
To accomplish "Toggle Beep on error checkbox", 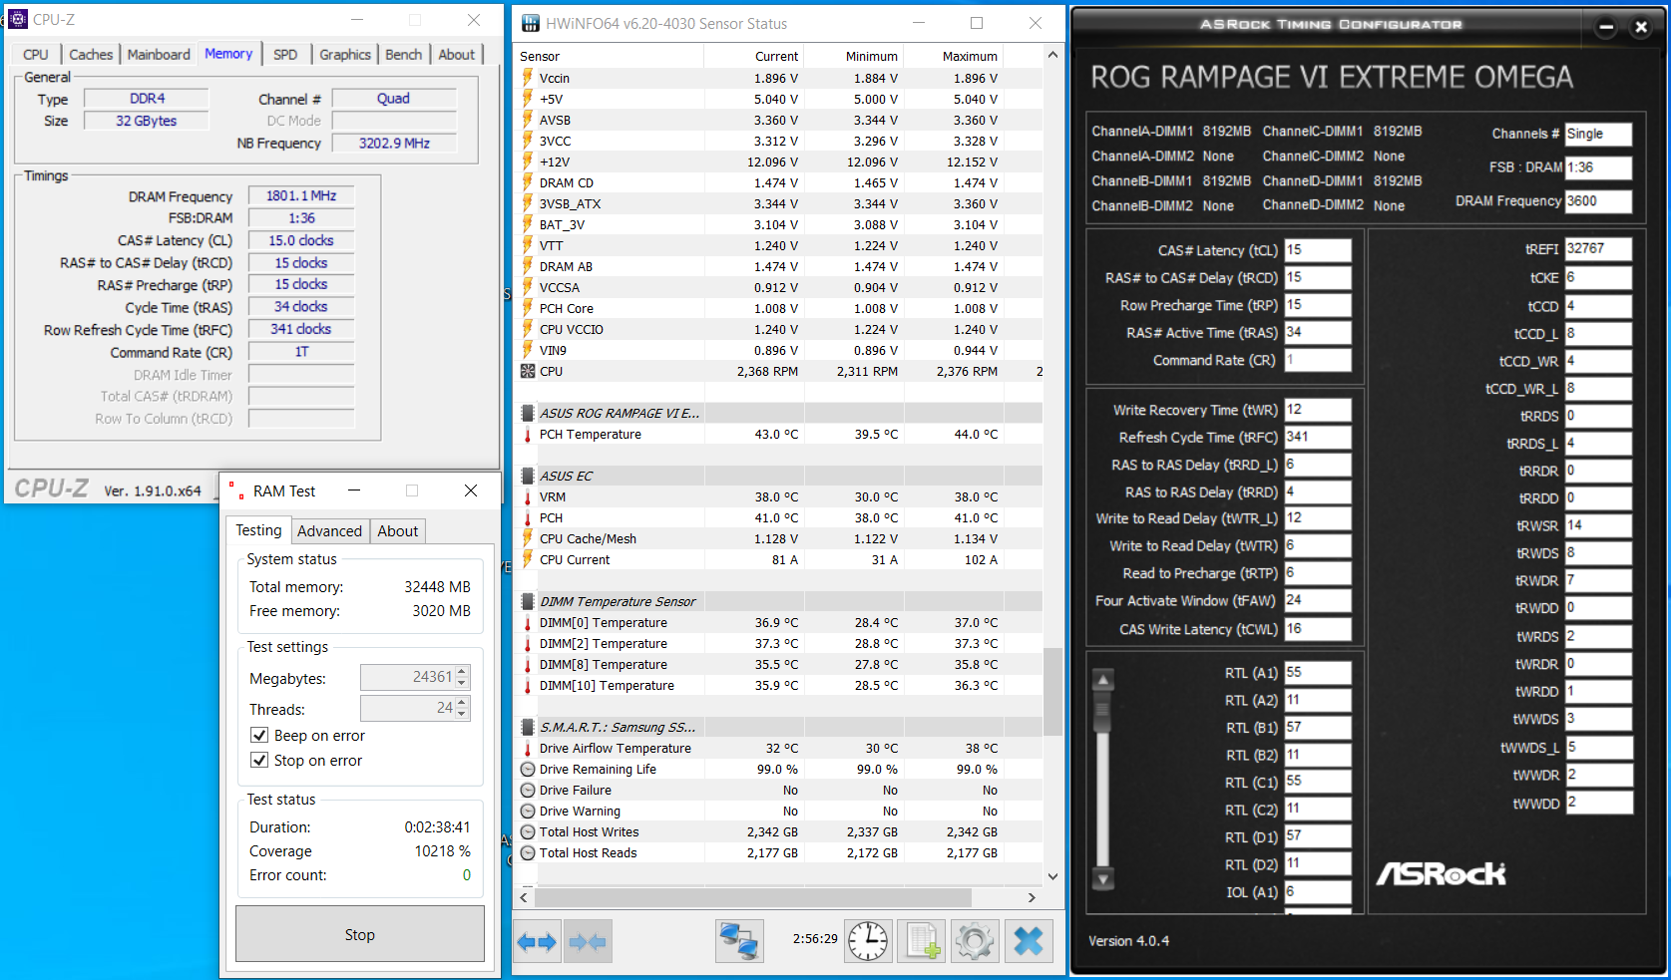I will 259,735.
